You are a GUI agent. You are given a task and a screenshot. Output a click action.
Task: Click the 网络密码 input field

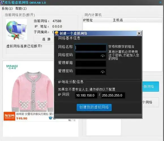(x=91, y=56)
